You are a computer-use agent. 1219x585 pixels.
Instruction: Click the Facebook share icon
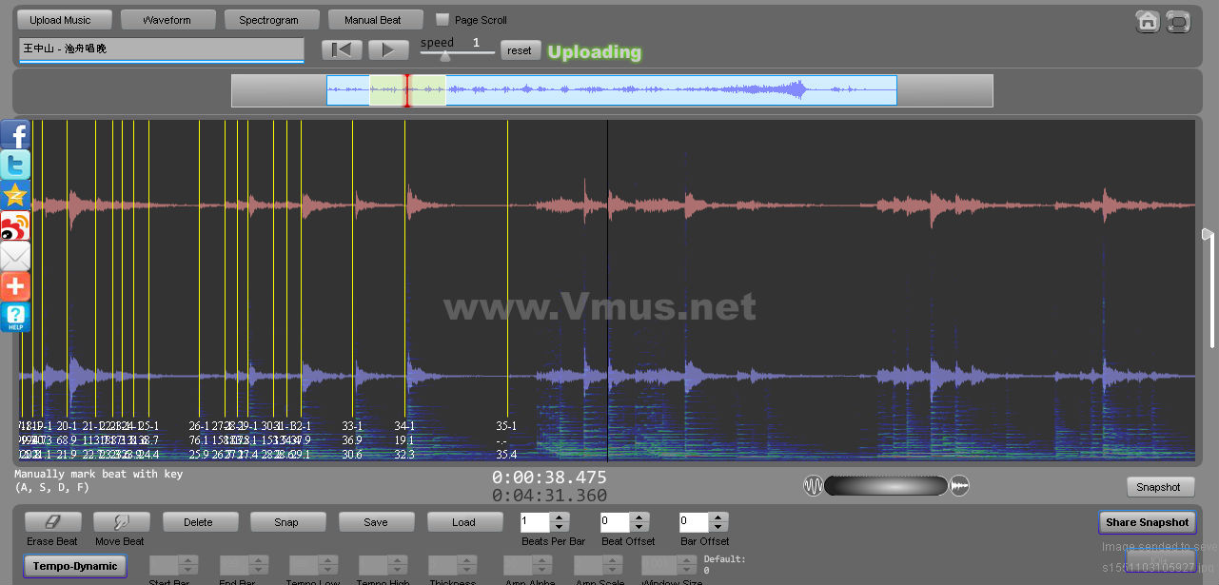click(15, 135)
